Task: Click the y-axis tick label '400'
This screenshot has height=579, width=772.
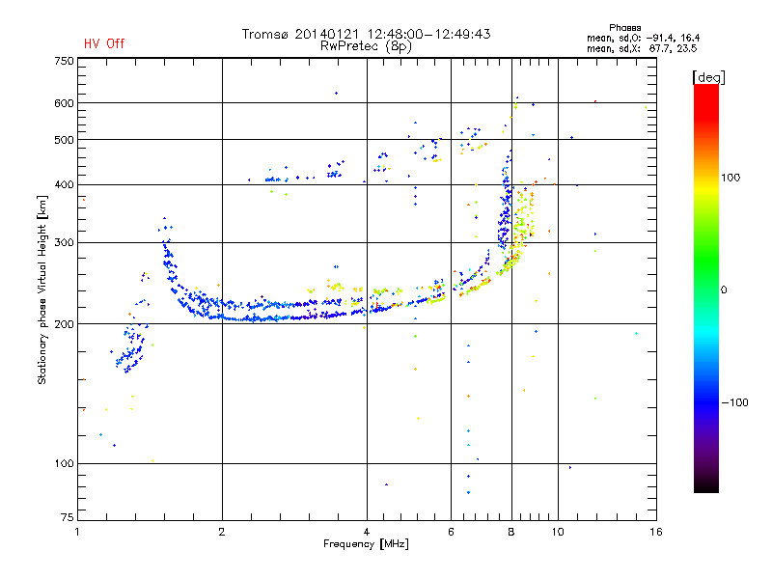Action: 64,184
